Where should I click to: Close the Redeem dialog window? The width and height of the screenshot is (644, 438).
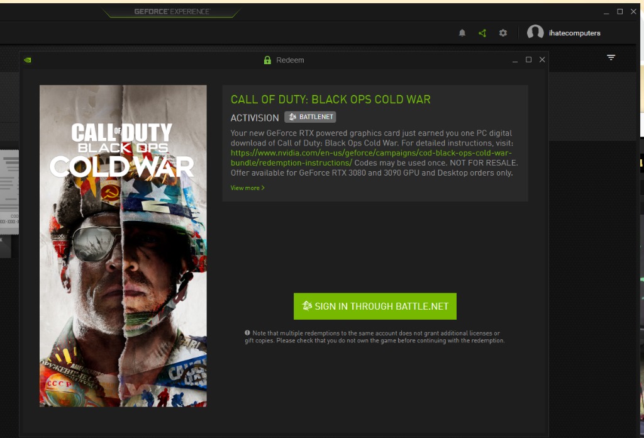[x=542, y=60]
